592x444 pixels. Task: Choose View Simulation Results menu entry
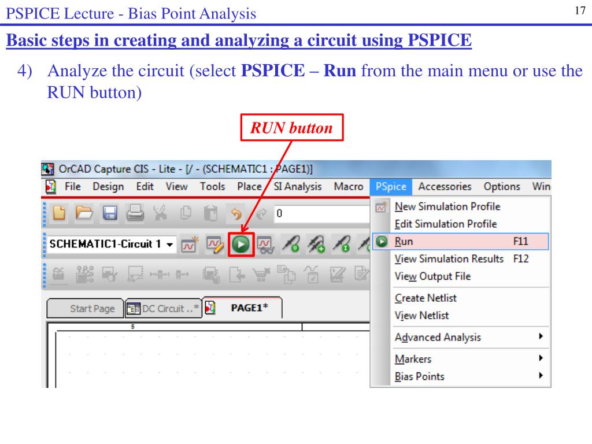(x=461, y=258)
